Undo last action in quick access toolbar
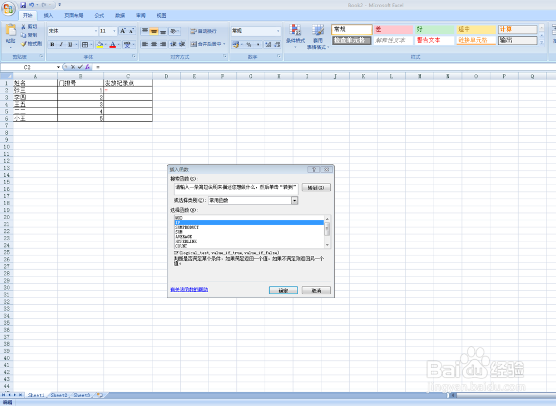This screenshot has height=406, width=556. click(x=32, y=5)
